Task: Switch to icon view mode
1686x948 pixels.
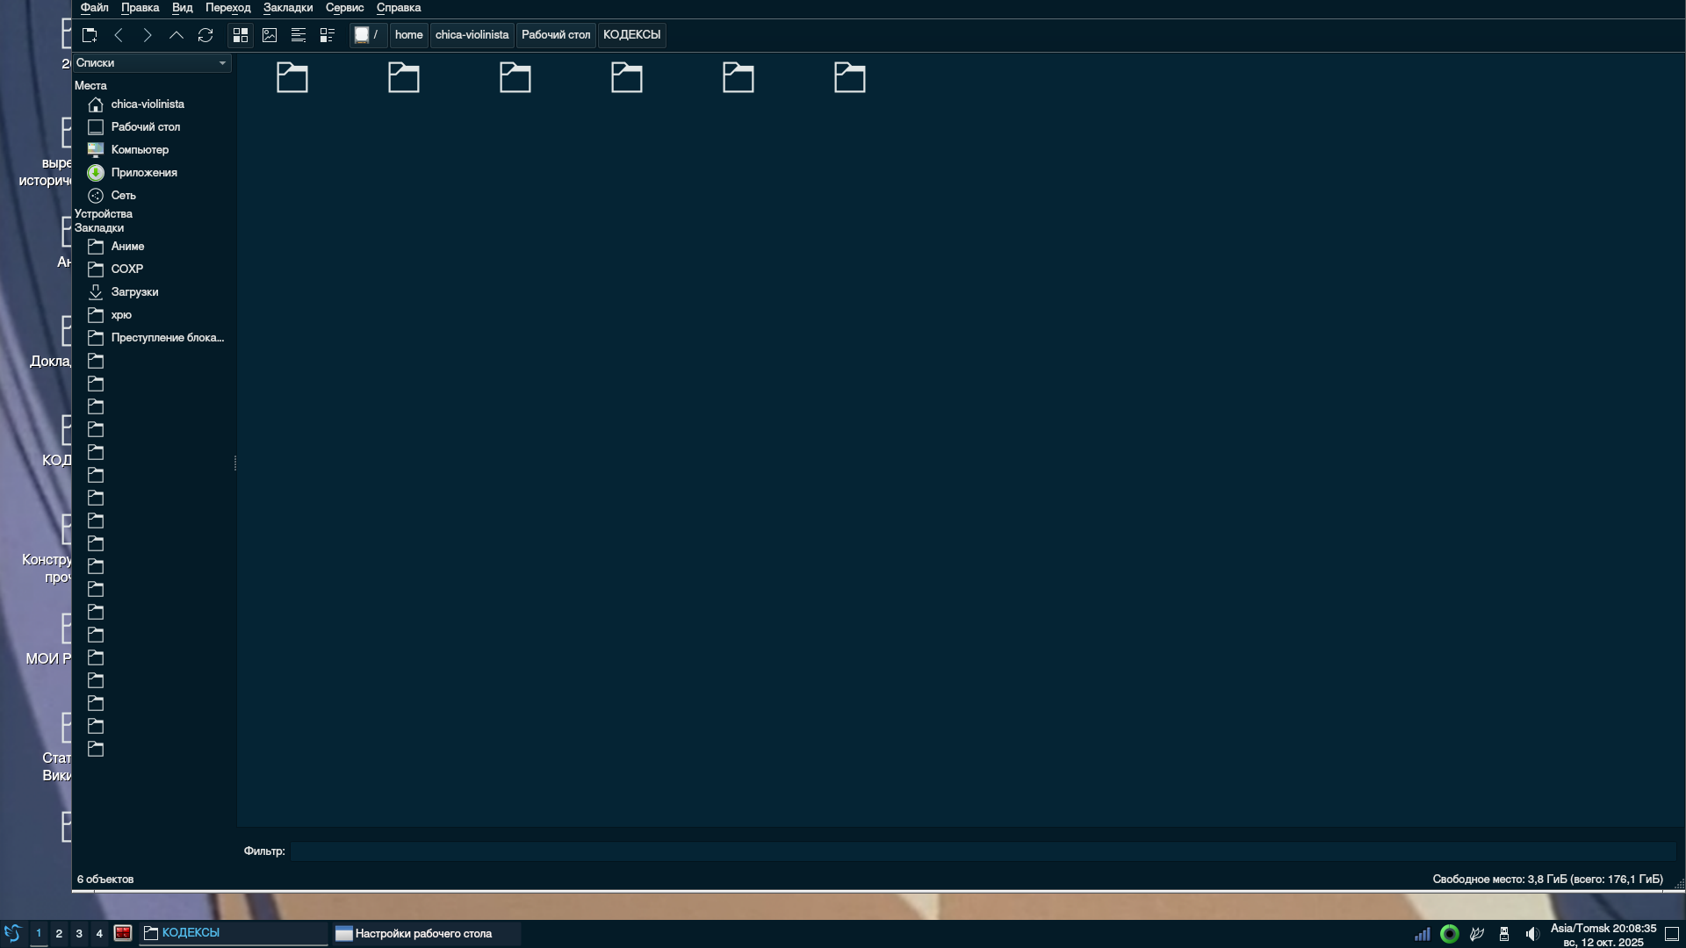Action: [x=241, y=35]
